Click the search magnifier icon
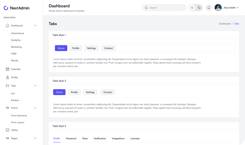The image size is (245, 145). (x=146, y=8)
